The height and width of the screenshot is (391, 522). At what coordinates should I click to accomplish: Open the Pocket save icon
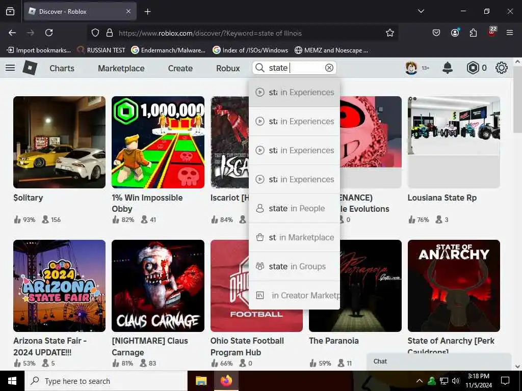[436, 33]
